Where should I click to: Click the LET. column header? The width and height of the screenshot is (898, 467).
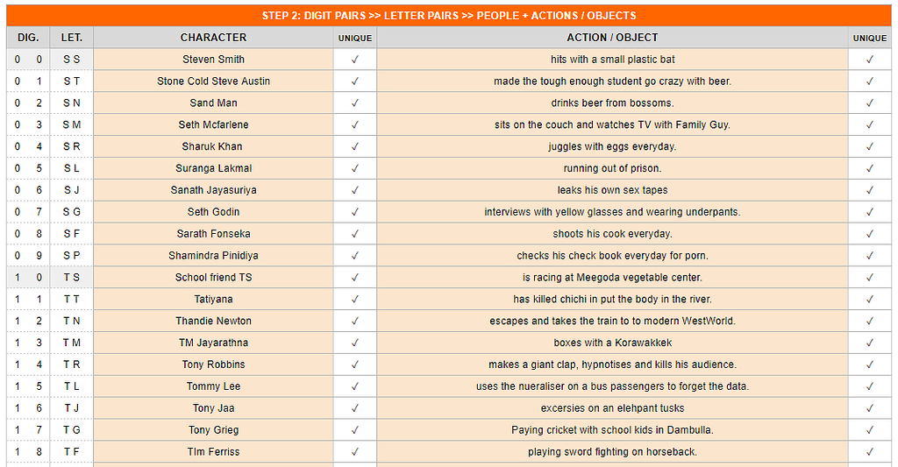tap(72, 38)
